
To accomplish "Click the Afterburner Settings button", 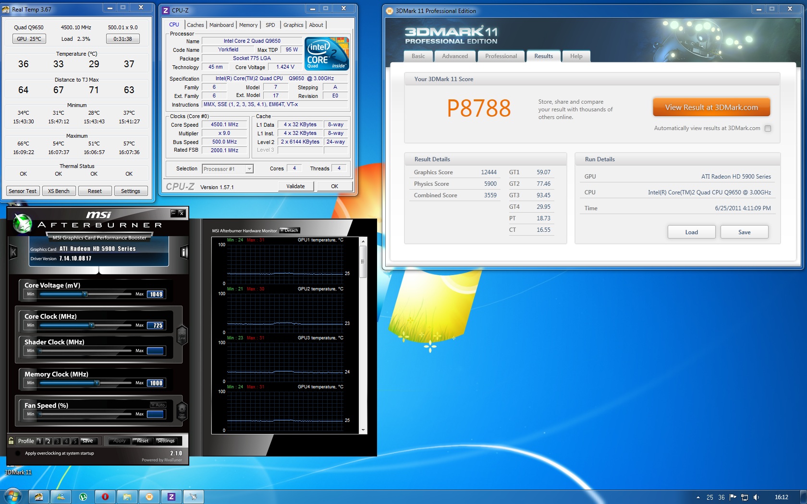I will pos(166,441).
